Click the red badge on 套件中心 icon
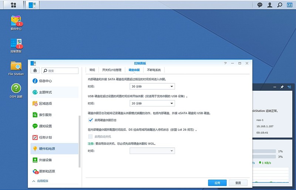The height and width of the screenshot is (190, 296). (x=20, y=24)
